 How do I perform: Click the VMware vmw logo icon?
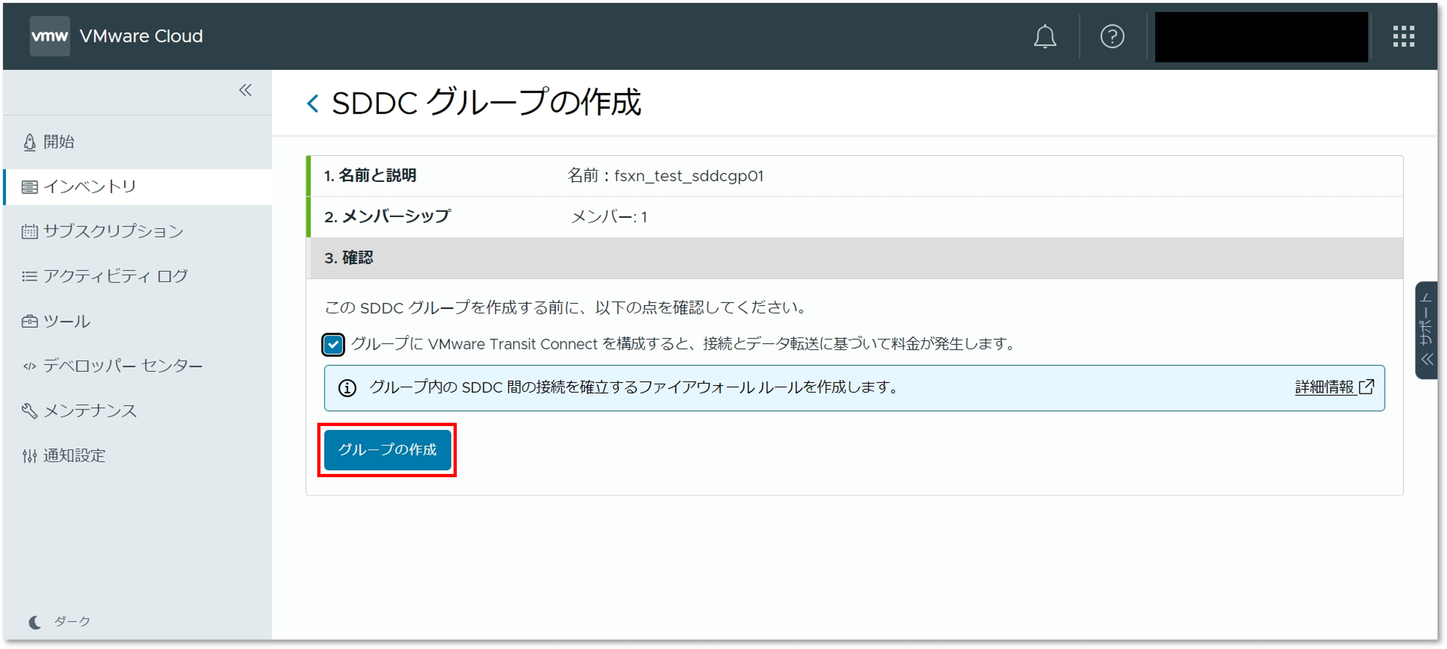point(50,36)
